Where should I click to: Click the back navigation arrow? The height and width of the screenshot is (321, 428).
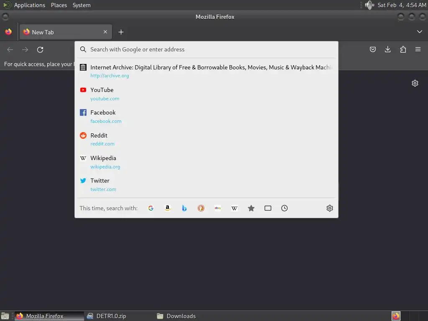pos(10,50)
